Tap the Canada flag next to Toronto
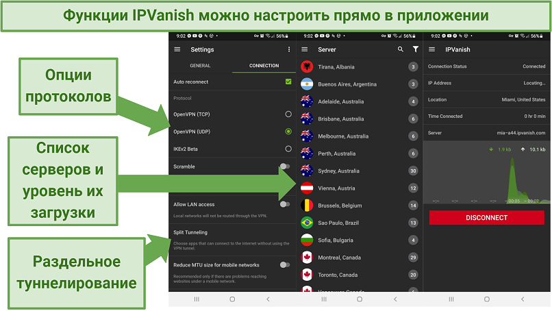Screen dimensions: 552x311 307,275
